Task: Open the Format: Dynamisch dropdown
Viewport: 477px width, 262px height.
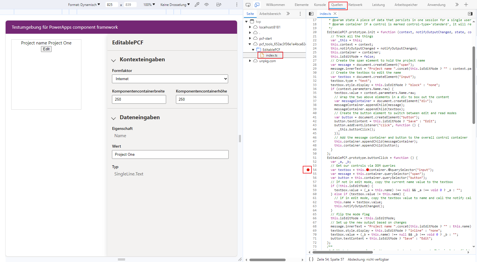Action: pos(84,5)
